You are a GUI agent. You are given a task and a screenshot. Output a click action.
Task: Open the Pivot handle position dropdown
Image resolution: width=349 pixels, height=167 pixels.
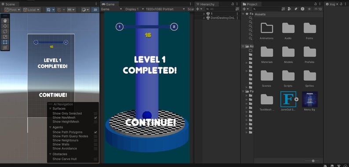pos(12,10)
